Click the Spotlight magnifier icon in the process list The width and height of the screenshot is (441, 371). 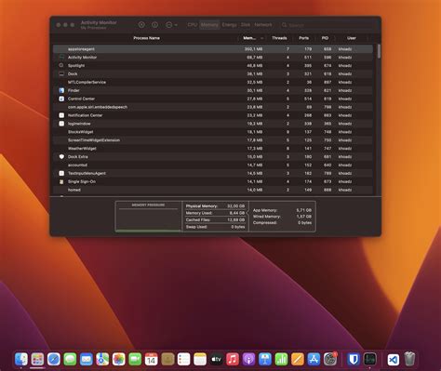[61, 66]
